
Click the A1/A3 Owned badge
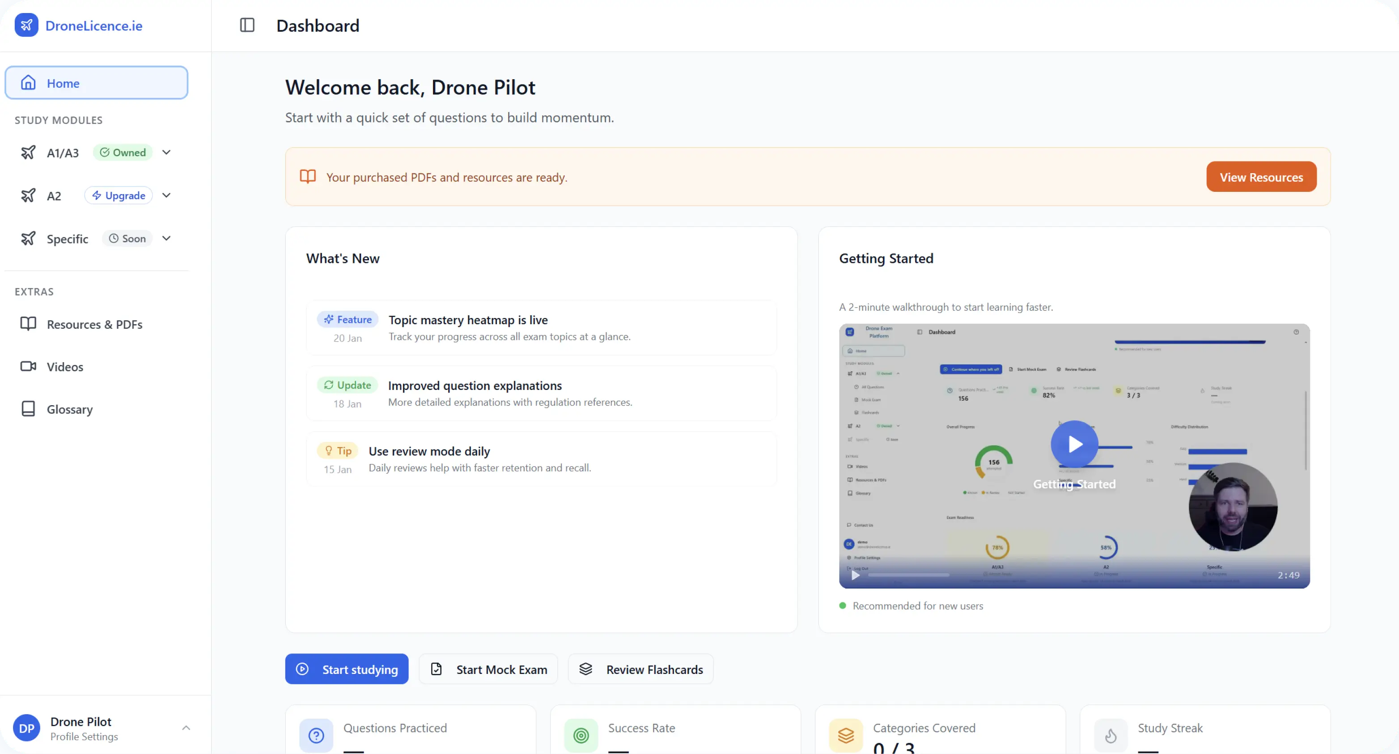(123, 152)
